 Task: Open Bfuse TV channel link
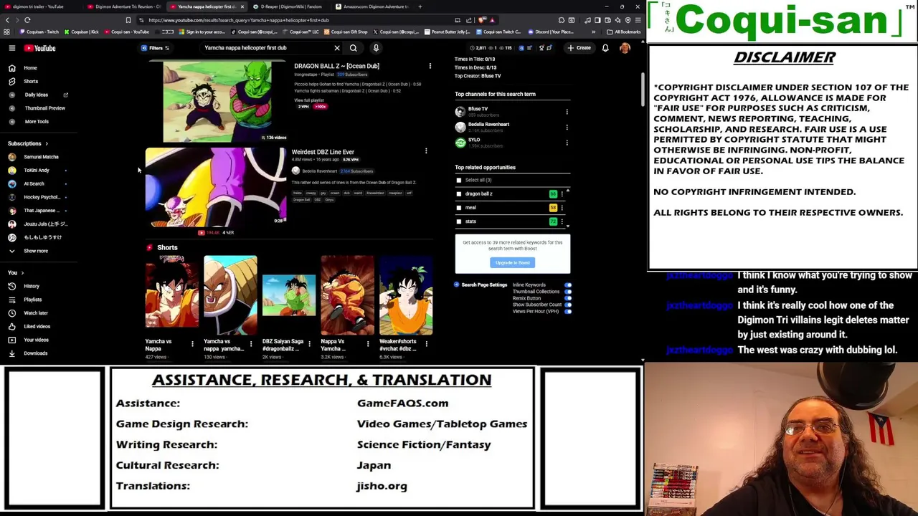pos(478,109)
